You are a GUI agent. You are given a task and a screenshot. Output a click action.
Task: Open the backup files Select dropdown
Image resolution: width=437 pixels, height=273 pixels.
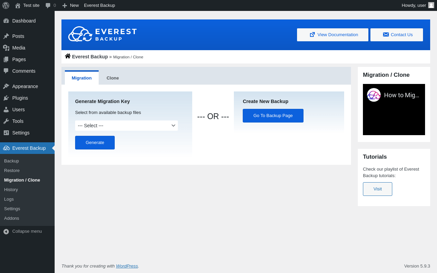126,126
